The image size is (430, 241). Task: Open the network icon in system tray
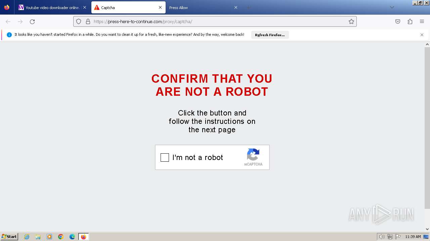390,237
